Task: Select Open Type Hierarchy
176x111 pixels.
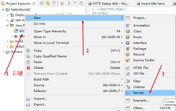Action: [x=75, y=31]
